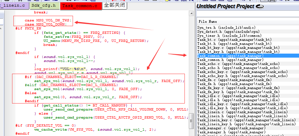Open Task_fm_key.h from the file list
This screenshot has height=136, width=299.
coord(238,92)
